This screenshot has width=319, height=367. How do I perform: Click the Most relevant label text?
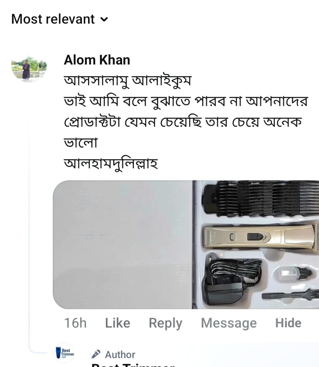pyautogui.click(x=53, y=19)
